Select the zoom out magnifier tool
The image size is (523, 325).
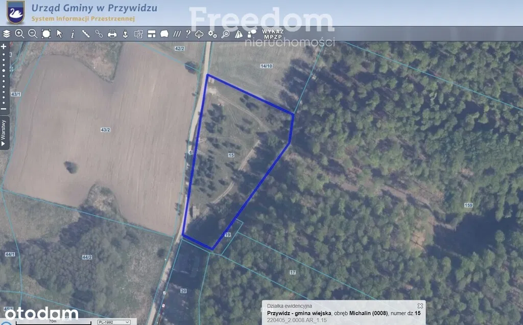[33, 34]
